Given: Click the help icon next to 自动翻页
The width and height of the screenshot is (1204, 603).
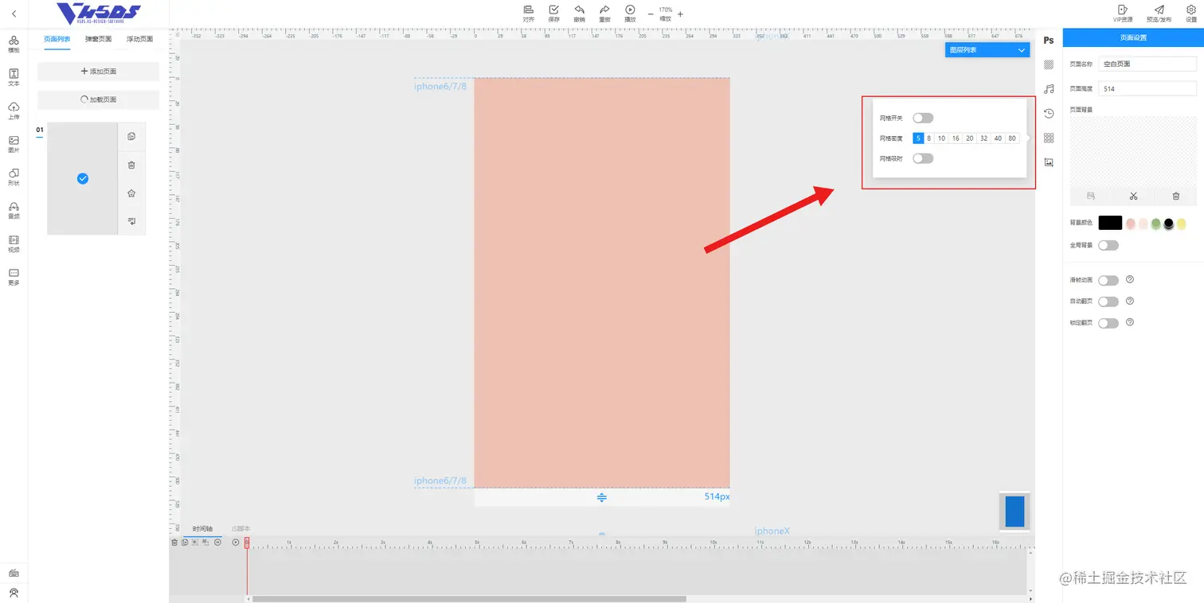Looking at the screenshot, I should 1129,301.
